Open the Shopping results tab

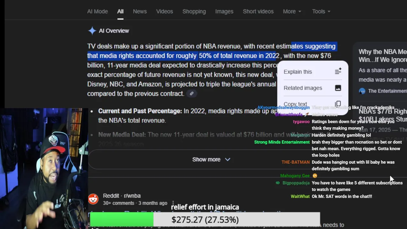coord(194,11)
